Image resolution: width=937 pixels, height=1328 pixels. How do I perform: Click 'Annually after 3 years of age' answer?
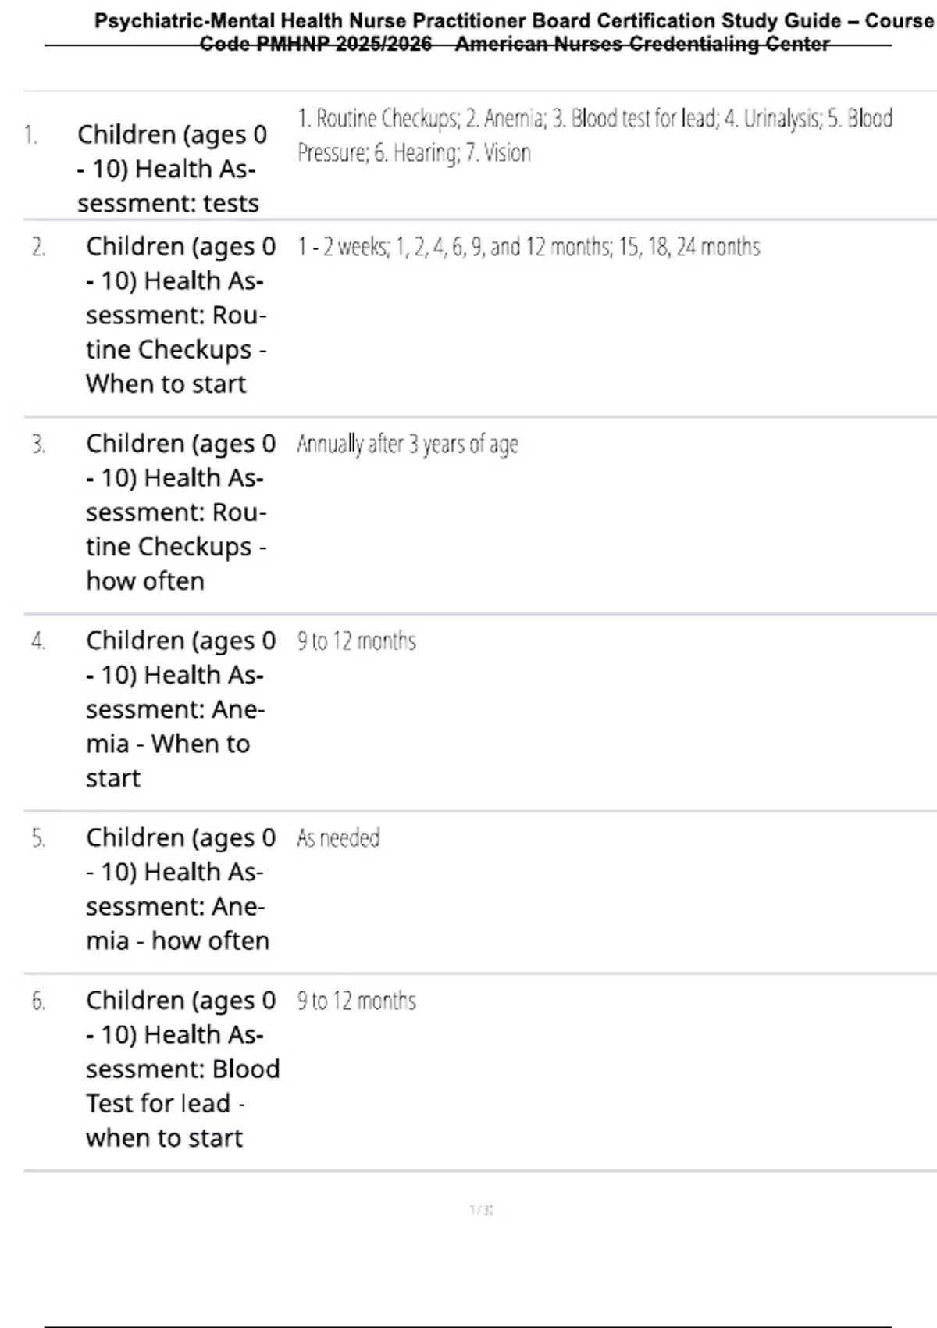(x=407, y=444)
